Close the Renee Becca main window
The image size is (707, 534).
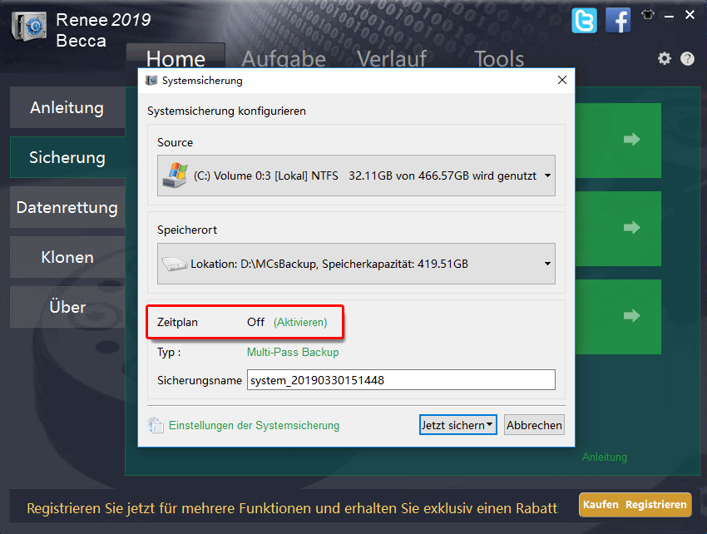click(690, 15)
